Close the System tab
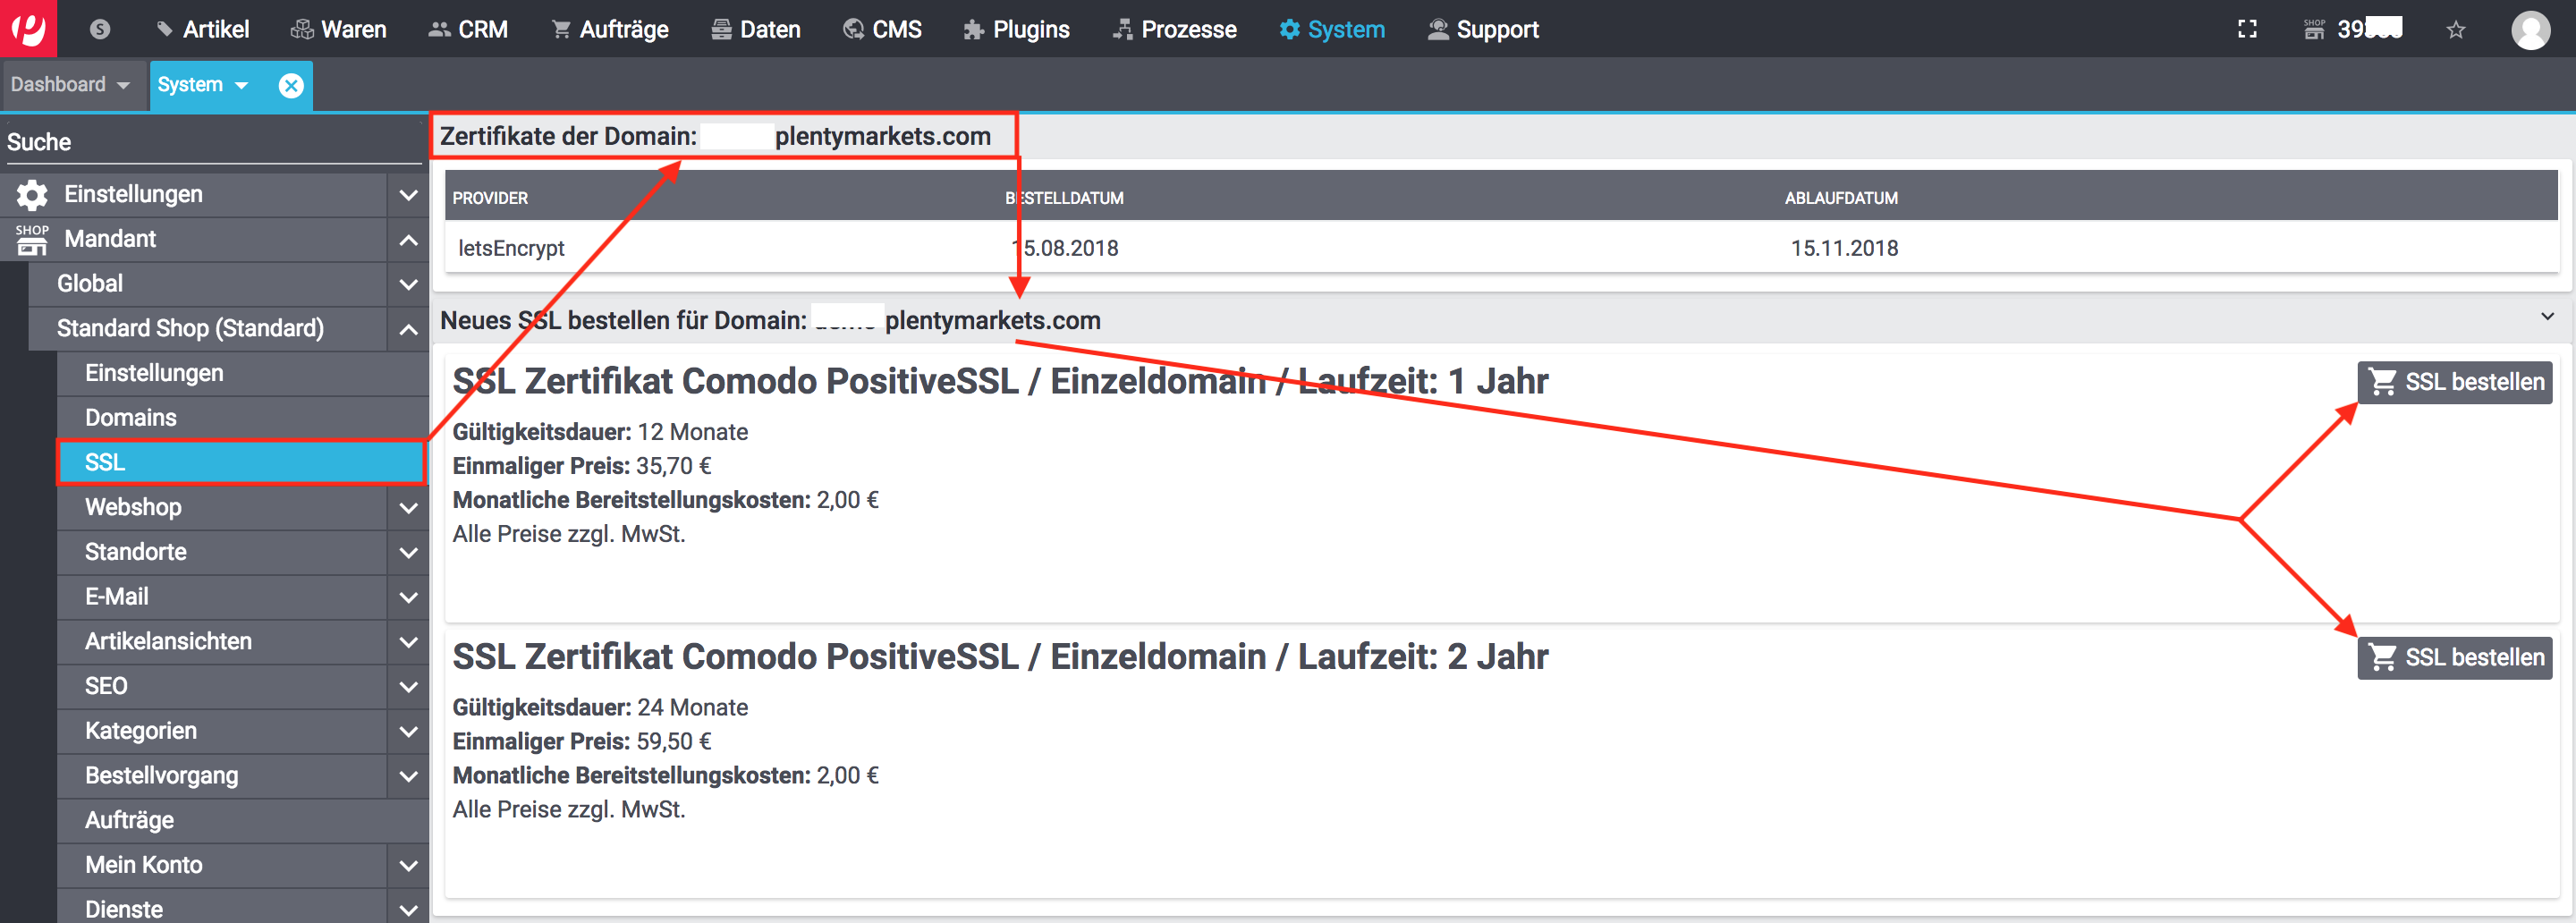 [x=291, y=86]
